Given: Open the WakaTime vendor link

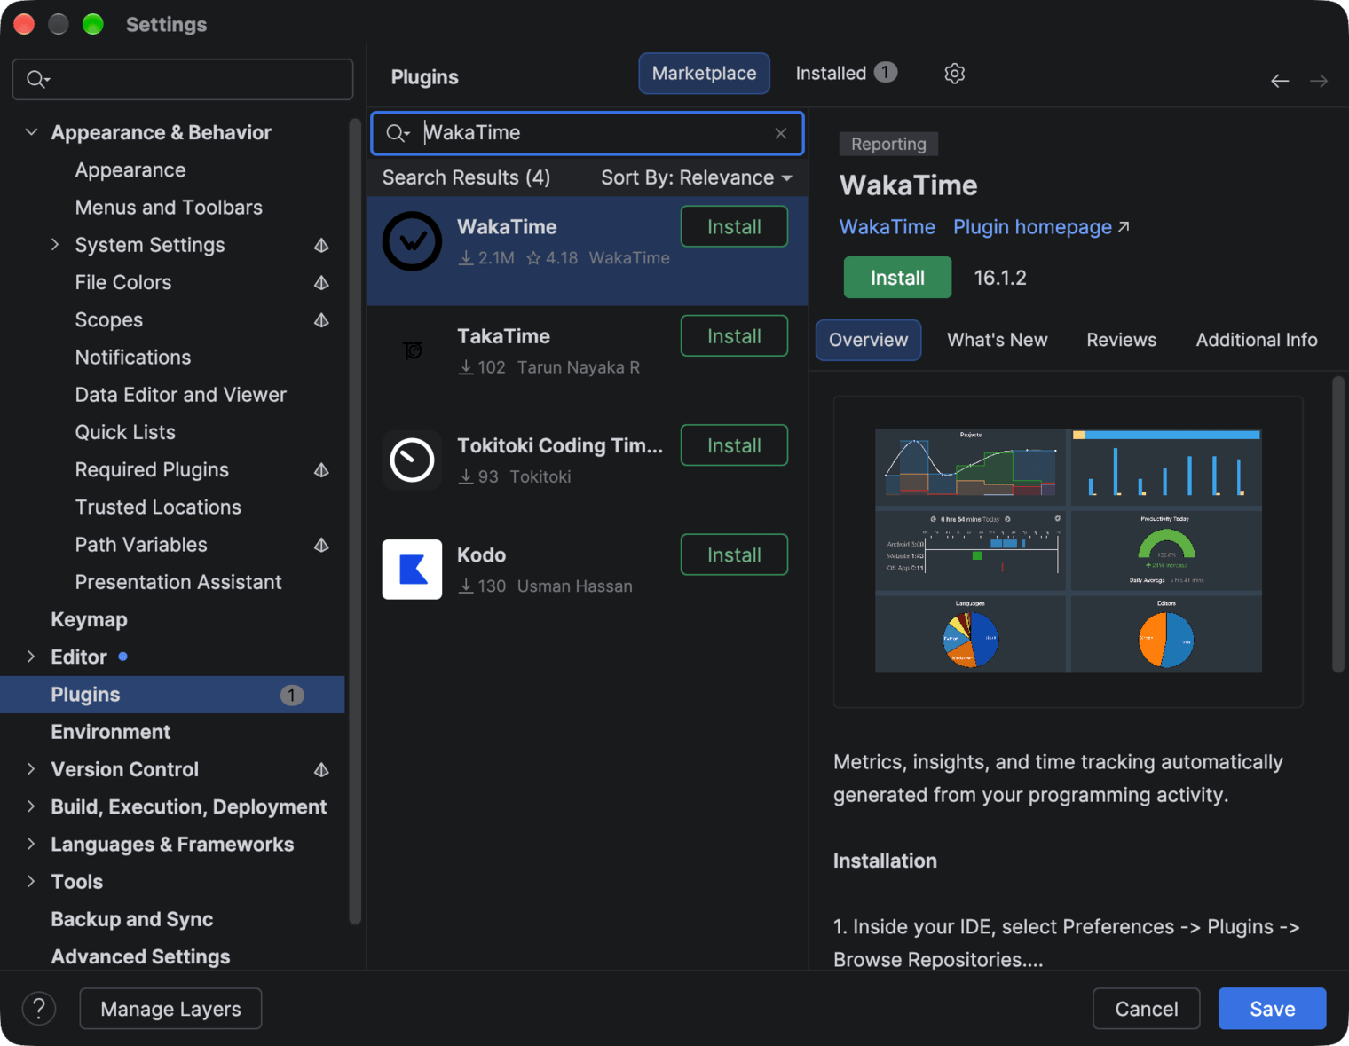Looking at the screenshot, I should [x=887, y=227].
